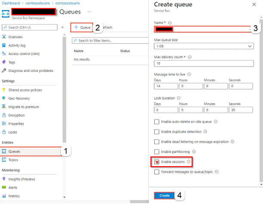Viewport: 263px width, 204px height.
Task: Check Enable partitioning
Action: 157,152
